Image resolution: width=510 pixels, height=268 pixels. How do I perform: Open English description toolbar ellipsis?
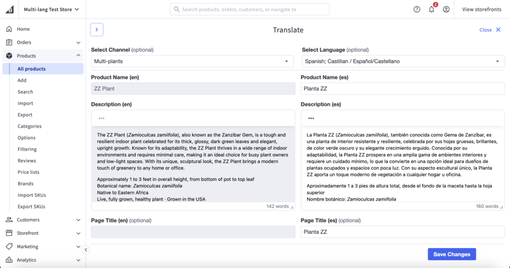(102, 119)
